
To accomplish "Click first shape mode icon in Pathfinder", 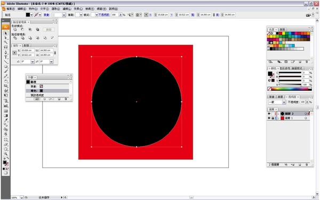I will click(x=15, y=29).
